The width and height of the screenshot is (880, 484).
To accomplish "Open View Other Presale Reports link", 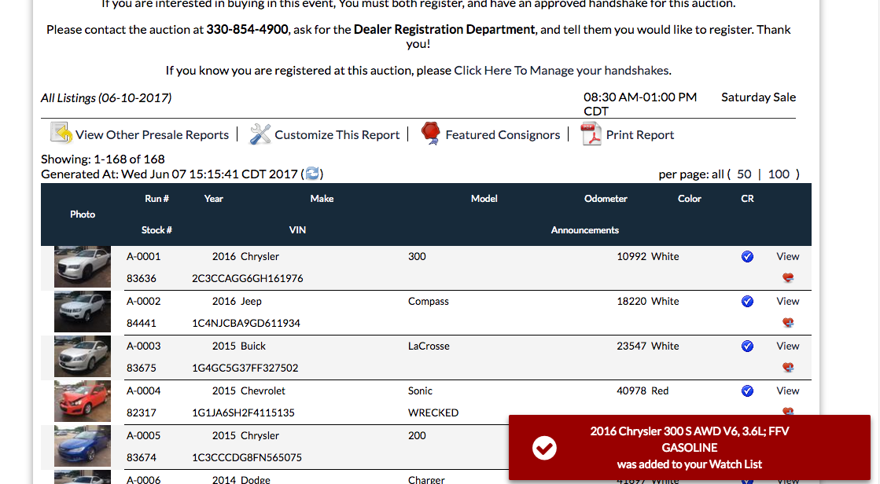I will coord(152,134).
